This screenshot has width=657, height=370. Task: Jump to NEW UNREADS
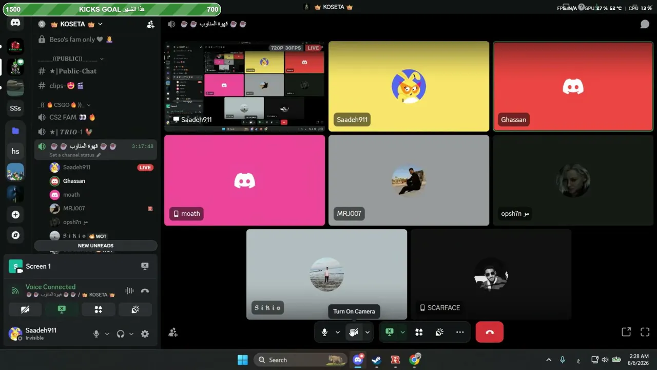[x=95, y=246]
